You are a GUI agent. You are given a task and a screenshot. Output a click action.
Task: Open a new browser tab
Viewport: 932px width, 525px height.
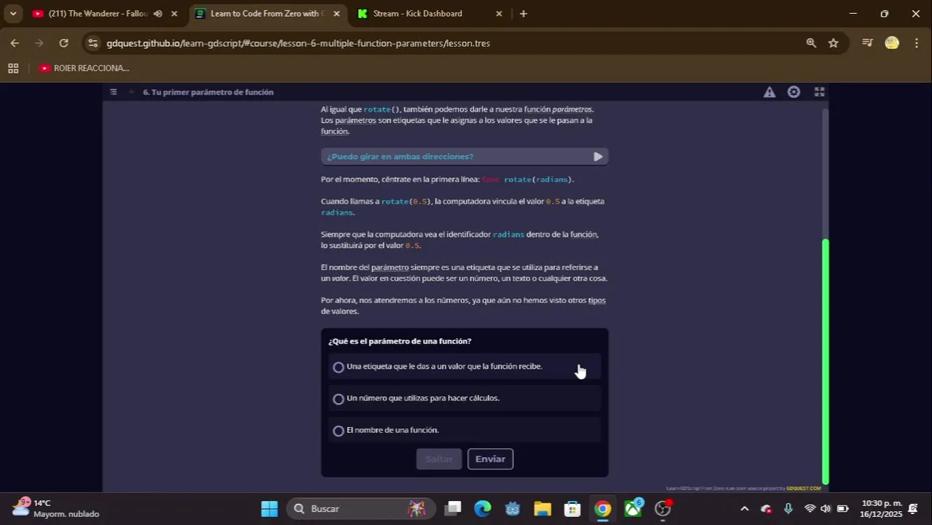click(x=523, y=13)
